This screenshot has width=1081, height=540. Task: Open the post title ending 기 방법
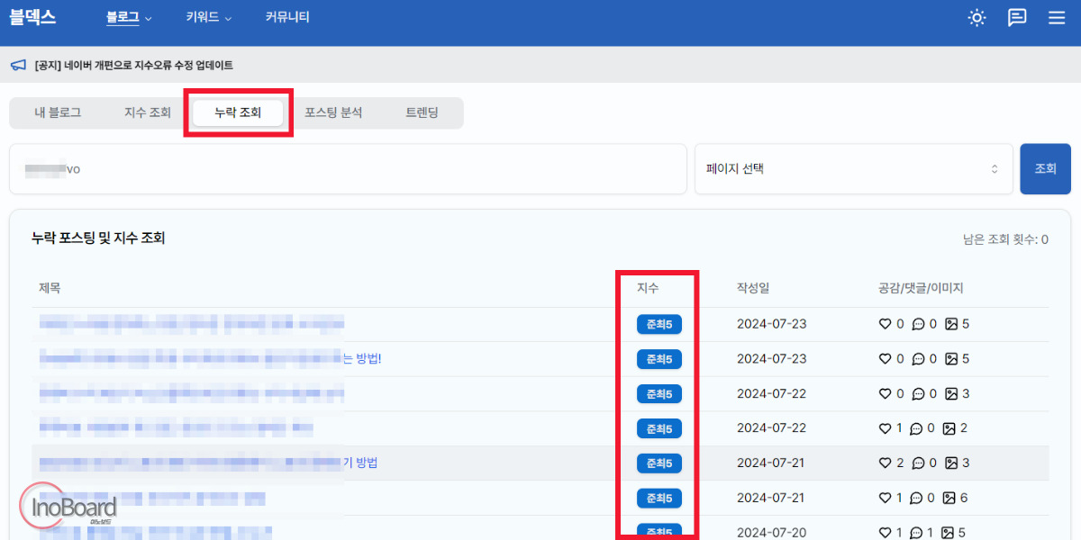click(x=208, y=463)
